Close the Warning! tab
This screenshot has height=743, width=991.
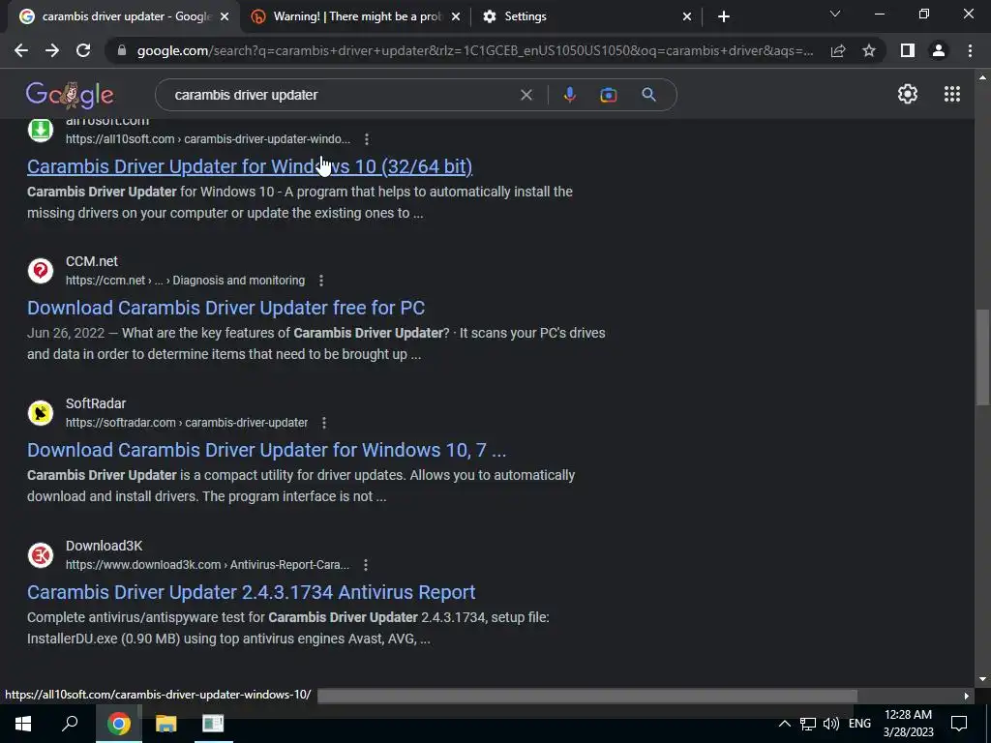point(456,16)
